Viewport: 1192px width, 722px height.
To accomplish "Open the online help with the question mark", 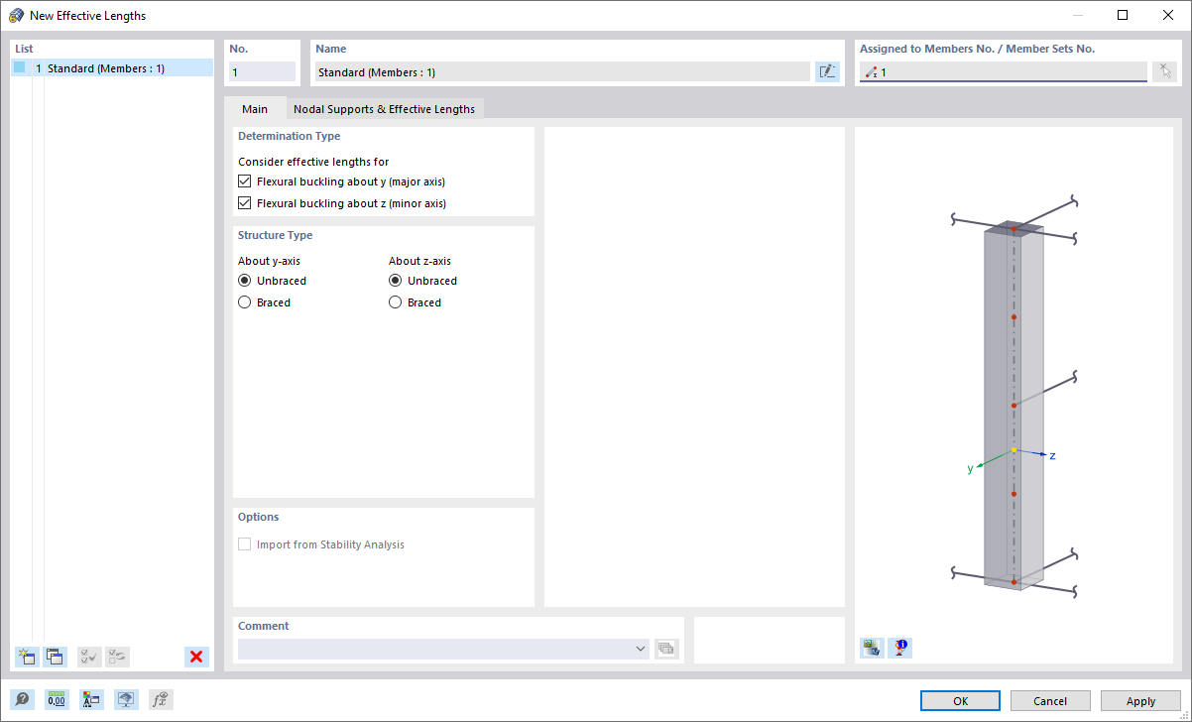I will [x=22, y=699].
